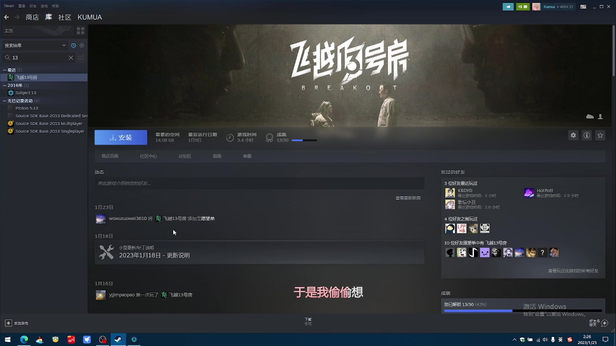This screenshot has height=346, width=616.
Task: Click the 13/30 achievements unlocked bar
Action: 523,311
